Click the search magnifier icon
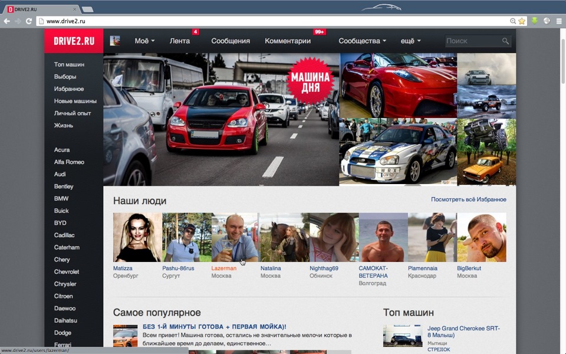Image resolution: width=566 pixels, height=354 pixels. 505,41
